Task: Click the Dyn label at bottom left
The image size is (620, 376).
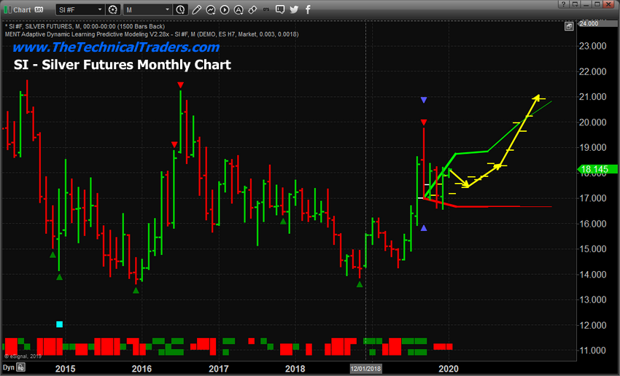Action: [9, 367]
